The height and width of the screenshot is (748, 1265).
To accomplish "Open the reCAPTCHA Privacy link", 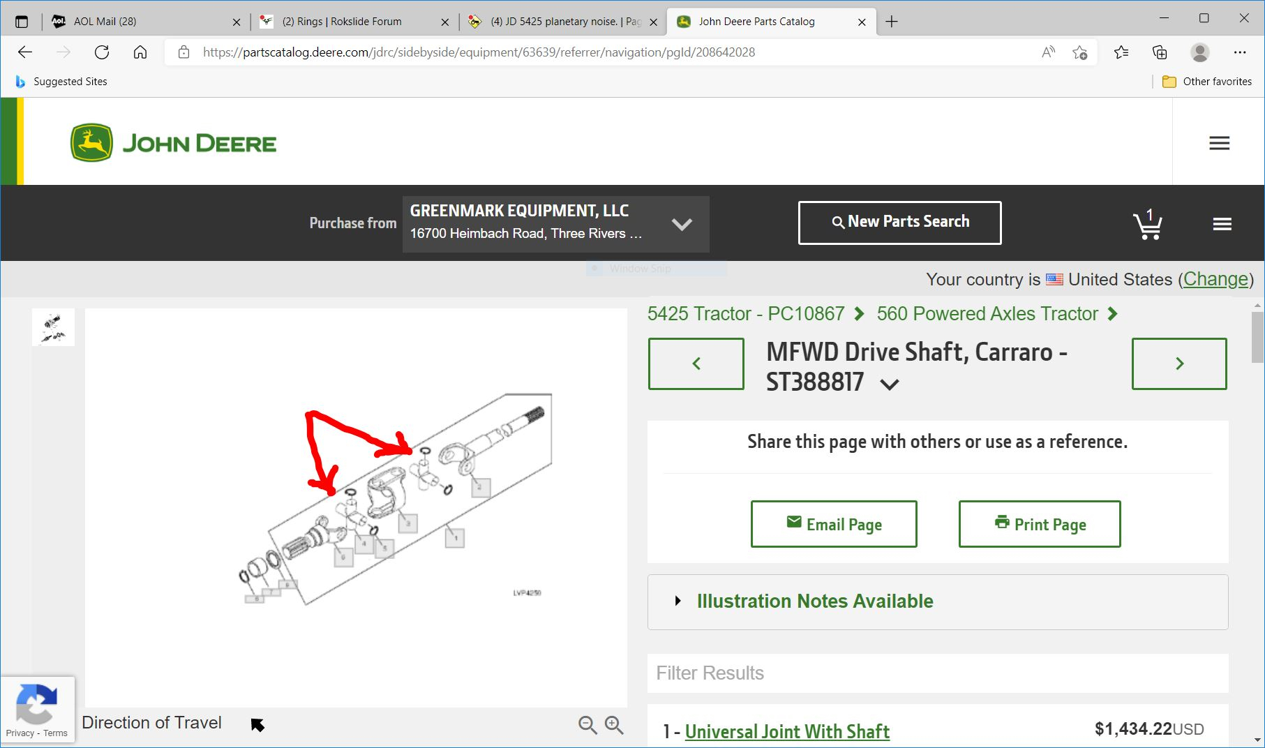I will pos(20,733).
